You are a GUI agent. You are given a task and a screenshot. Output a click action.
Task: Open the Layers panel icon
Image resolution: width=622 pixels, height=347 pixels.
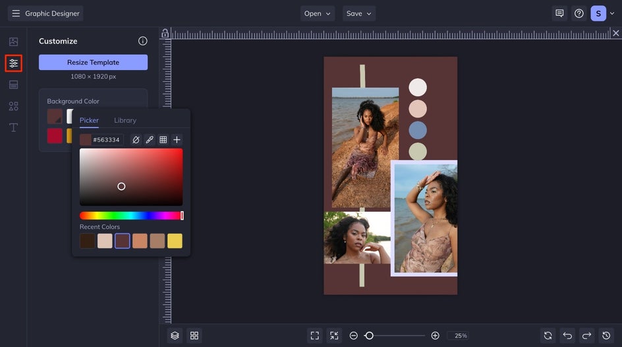click(x=175, y=336)
